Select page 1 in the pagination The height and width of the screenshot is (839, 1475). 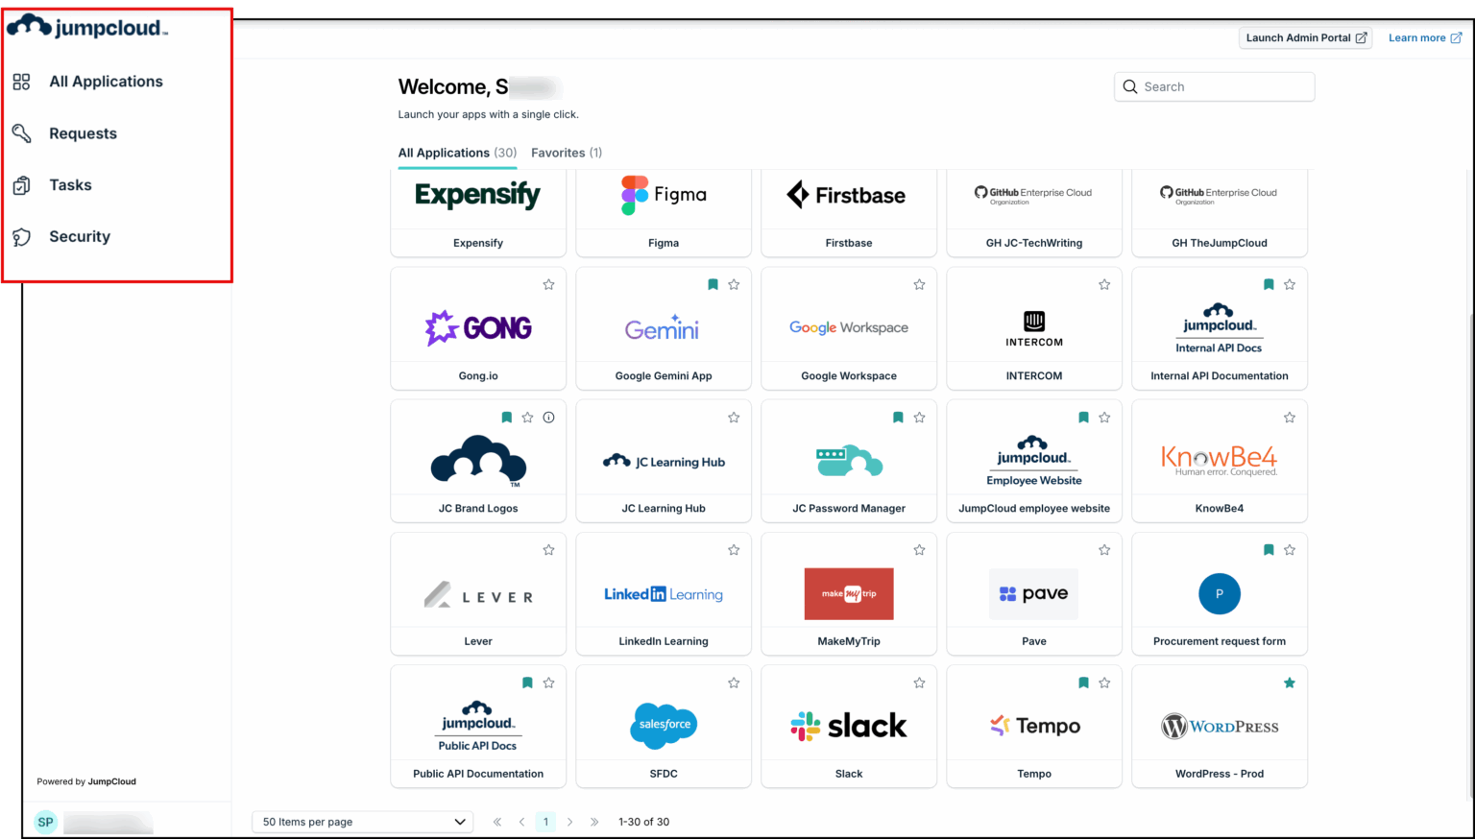pyautogui.click(x=545, y=822)
